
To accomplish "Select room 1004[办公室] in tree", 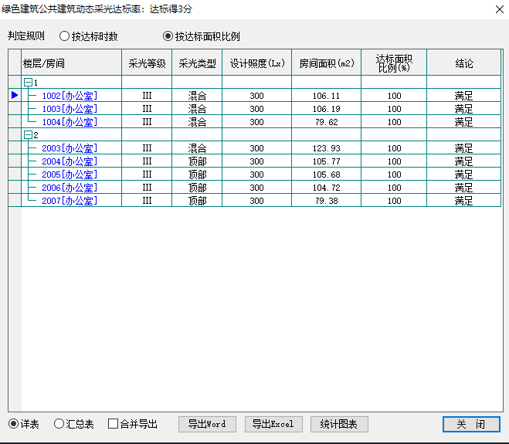I will pyautogui.click(x=70, y=122).
